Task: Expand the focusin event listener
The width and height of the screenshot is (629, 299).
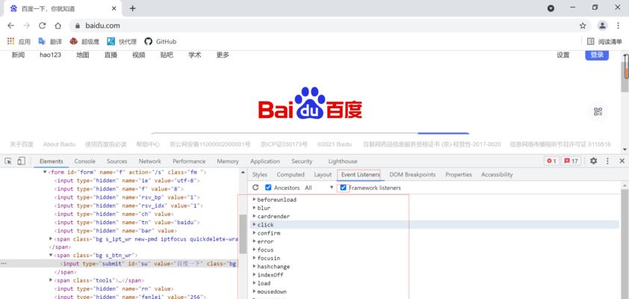Action: 254,258
